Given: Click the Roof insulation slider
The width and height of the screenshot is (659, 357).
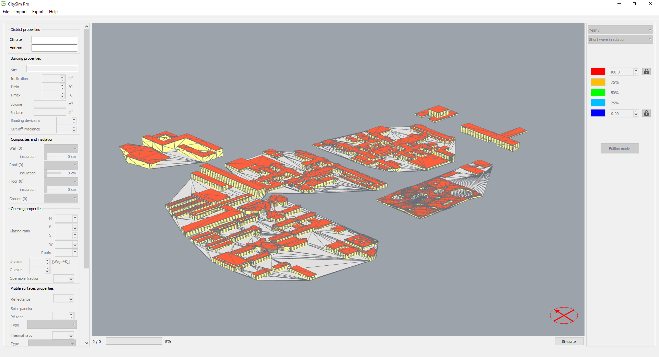Looking at the screenshot, I should click(54, 173).
